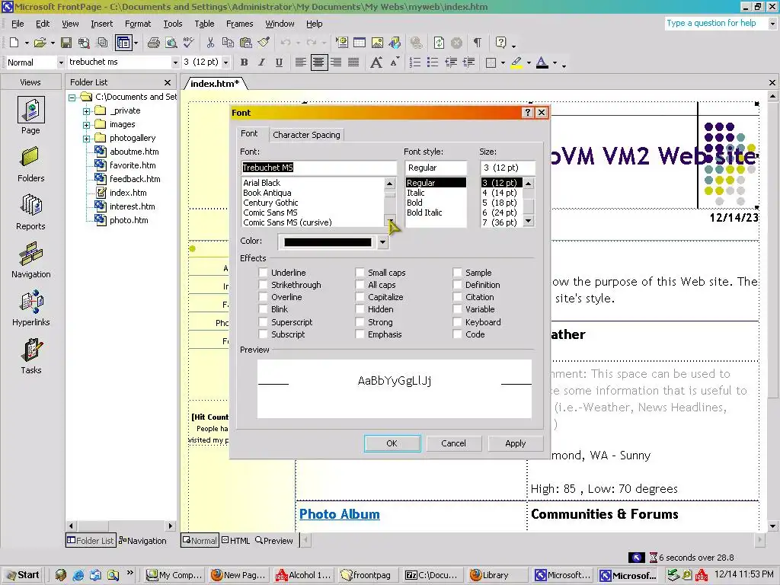
Task: Click the Bold formatting button
Action: 244,62
